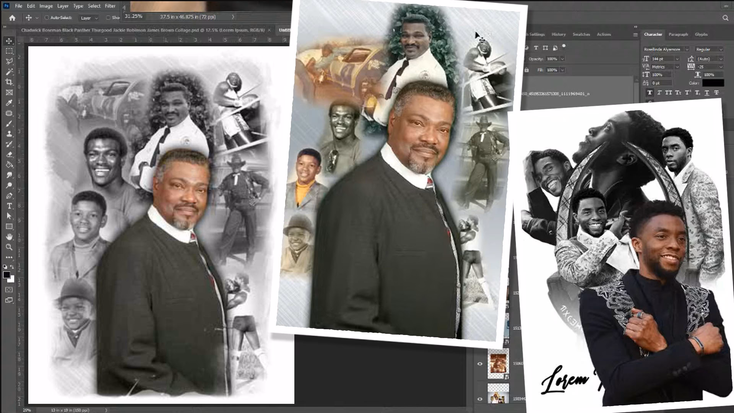
Task: Select the Move tool
Action: (x=8, y=42)
